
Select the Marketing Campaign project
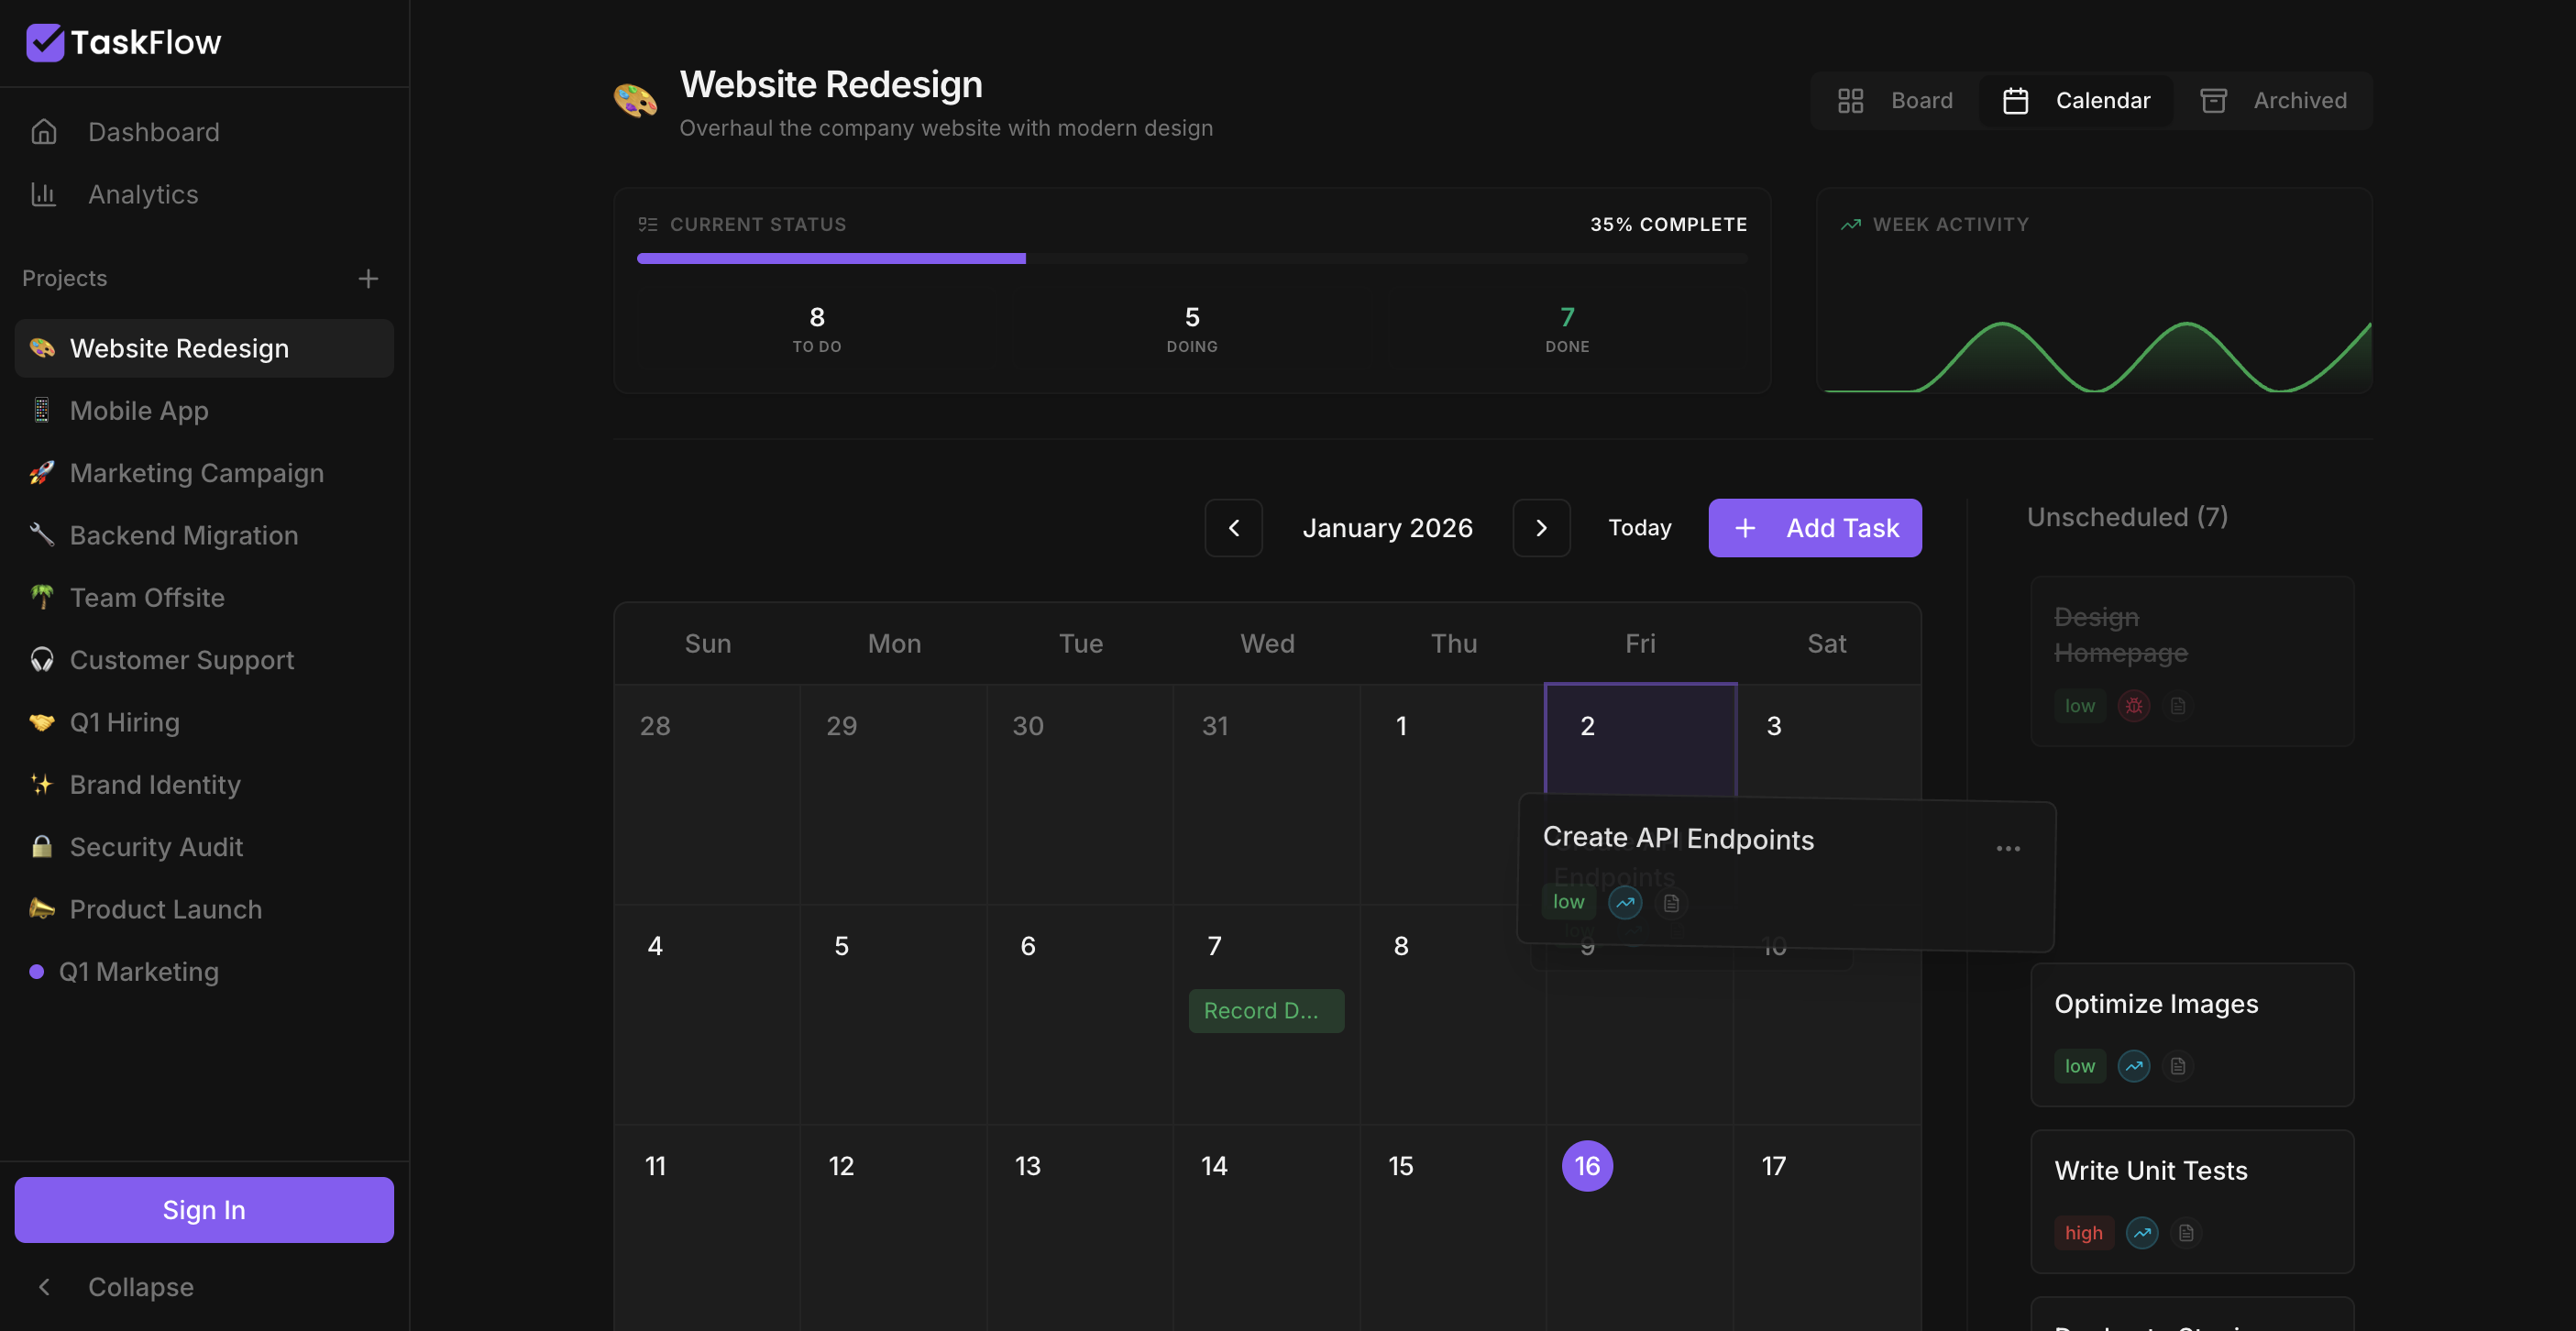(204, 473)
